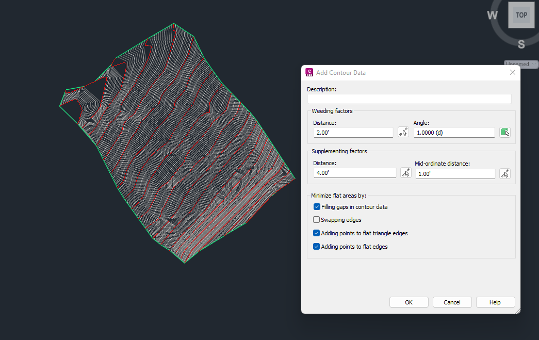Click the Add Contour Data title text
Image resolution: width=539 pixels, height=340 pixels.
(x=340, y=73)
